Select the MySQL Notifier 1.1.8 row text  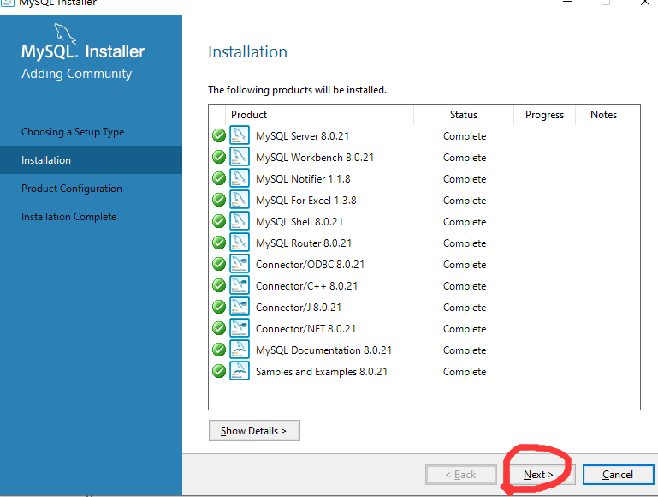point(303,179)
